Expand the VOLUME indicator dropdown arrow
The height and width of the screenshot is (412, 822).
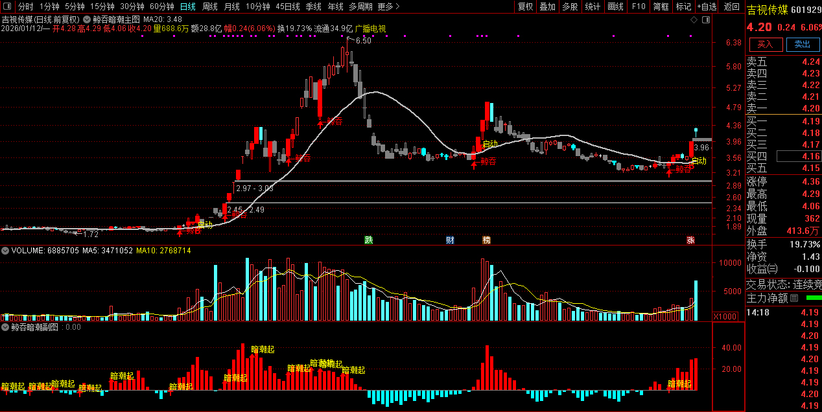pos(6,250)
